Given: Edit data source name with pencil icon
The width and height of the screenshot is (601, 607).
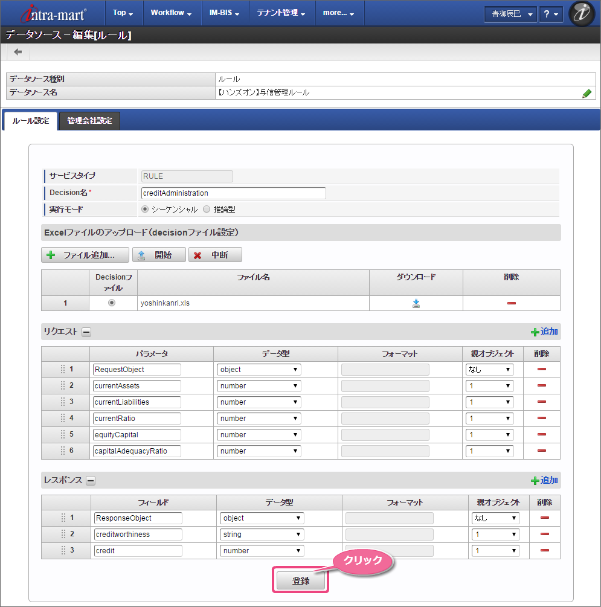Looking at the screenshot, I should pyautogui.click(x=587, y=93).
